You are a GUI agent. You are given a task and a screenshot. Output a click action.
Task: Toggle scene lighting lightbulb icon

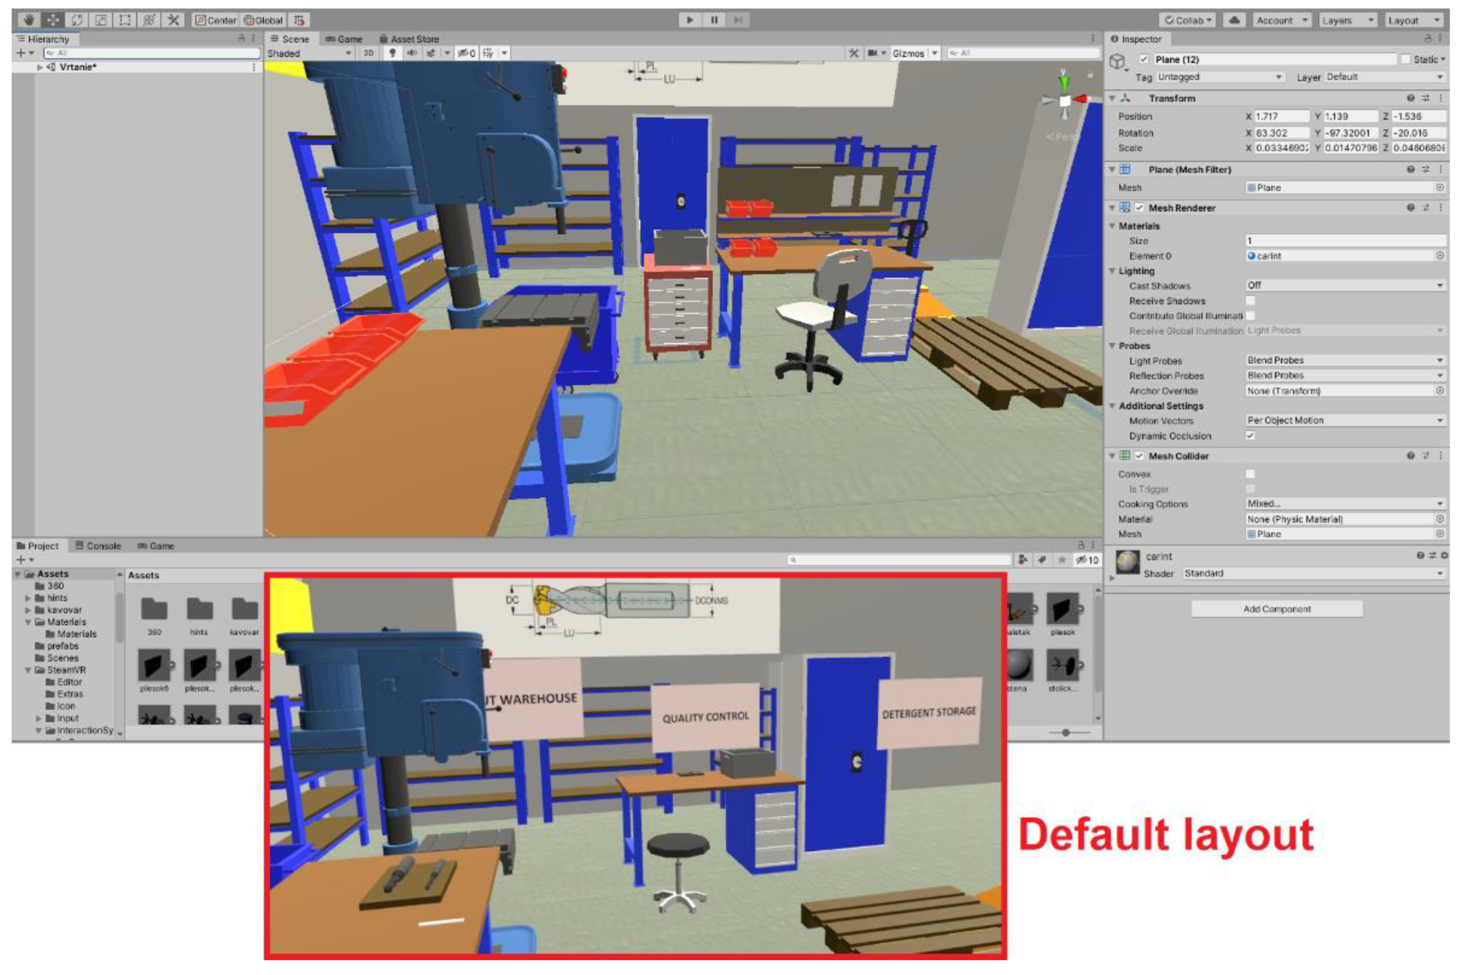[x=392, y=53]
